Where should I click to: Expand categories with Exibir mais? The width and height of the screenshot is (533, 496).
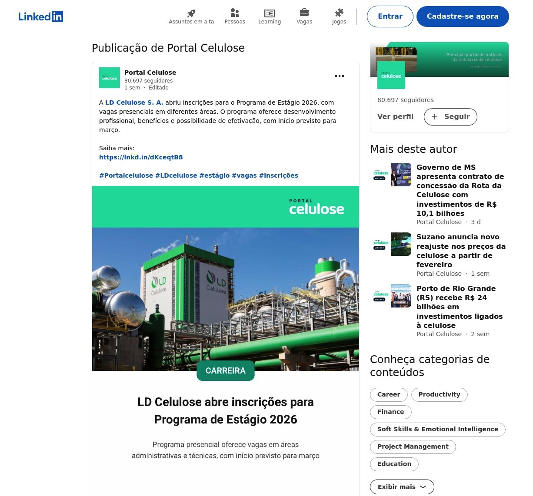click(x=402, y=487)
